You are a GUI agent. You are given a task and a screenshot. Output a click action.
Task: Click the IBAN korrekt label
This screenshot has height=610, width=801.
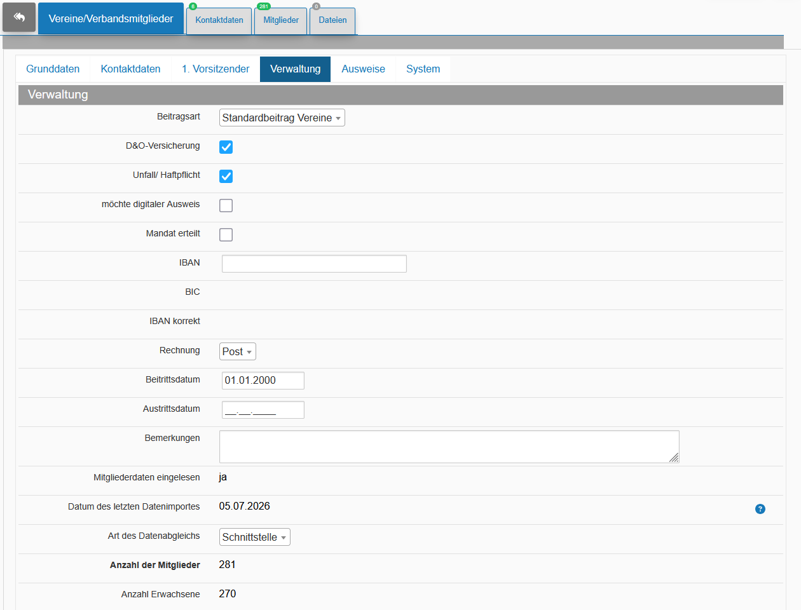[x=175, y=321]
